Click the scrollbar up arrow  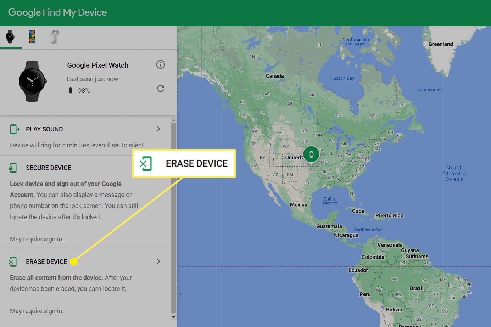click(x=173, y=120)
